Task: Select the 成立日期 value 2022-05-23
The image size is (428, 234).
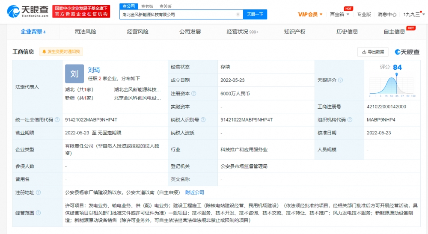Action: tap(232, 80)
